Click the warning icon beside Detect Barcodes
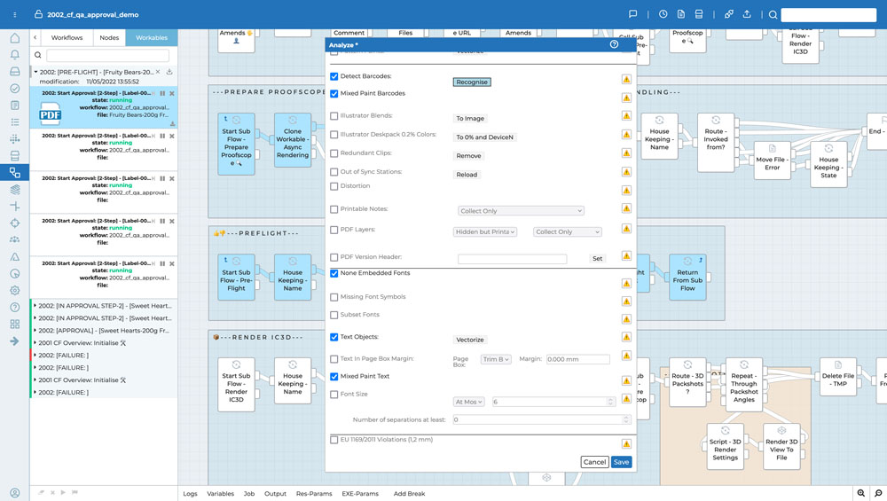The image size is (887, 501). tap(626, 79)
